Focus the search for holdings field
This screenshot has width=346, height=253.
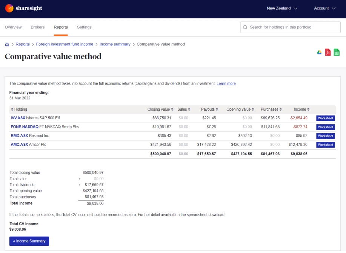[290, 27]
